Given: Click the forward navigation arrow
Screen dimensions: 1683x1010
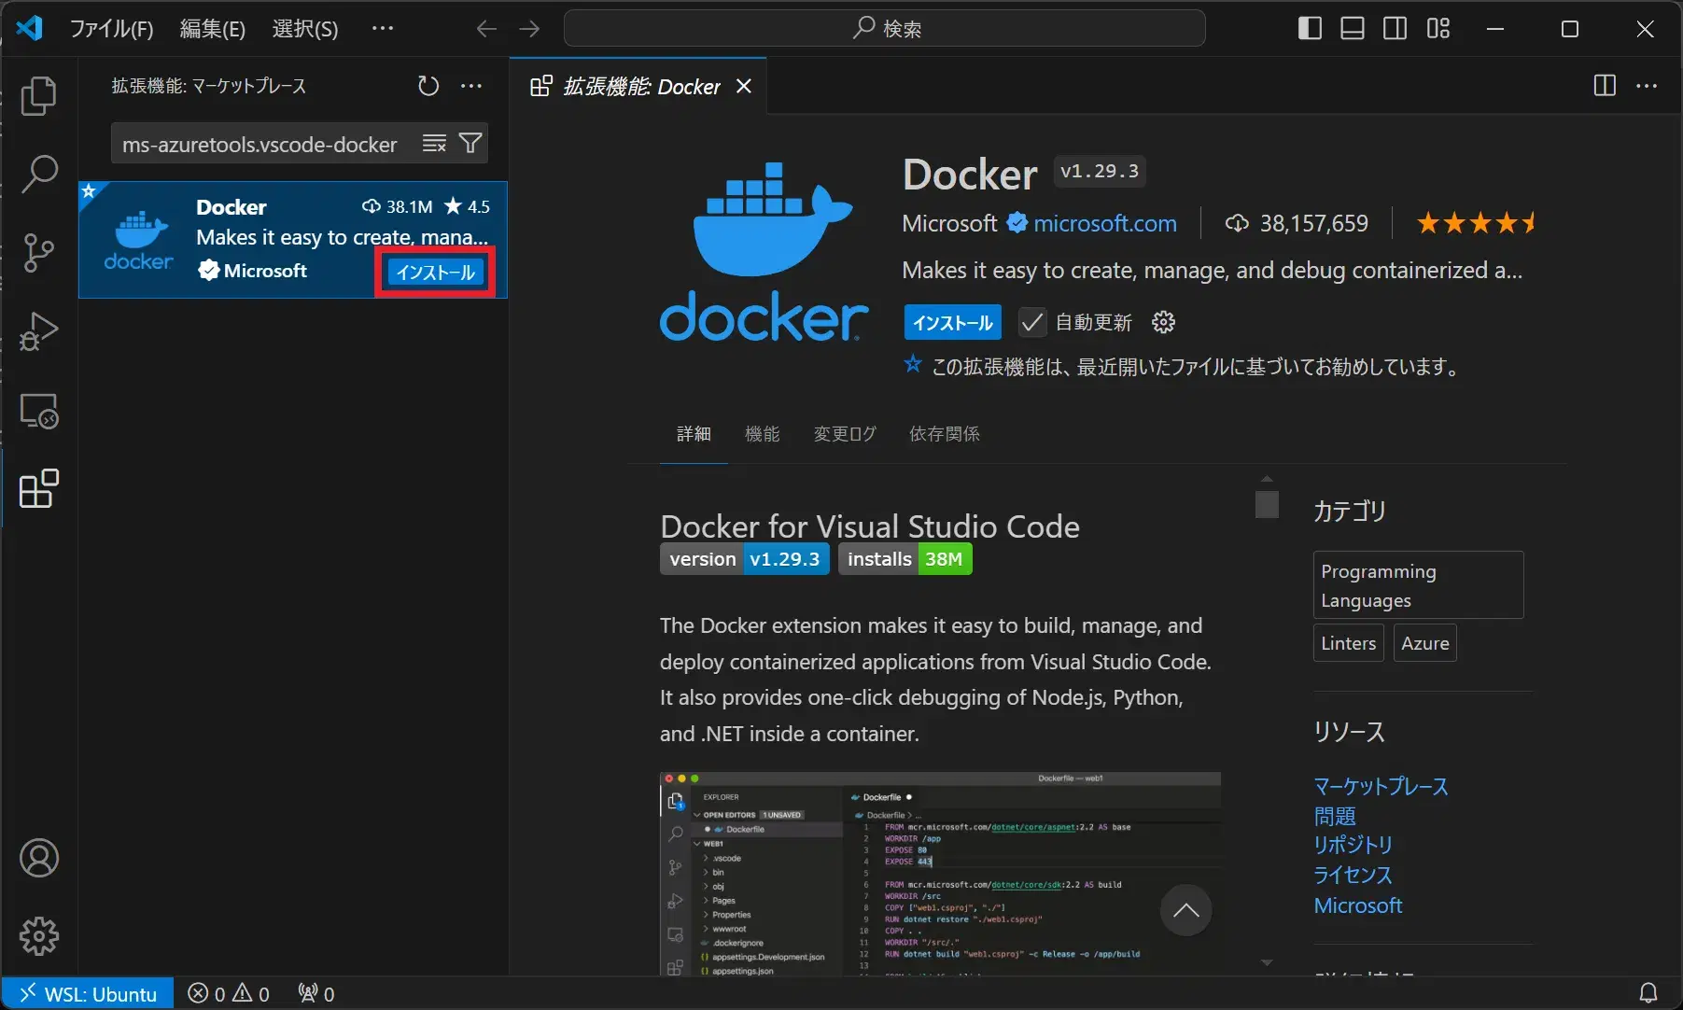Looking at the screenshot, I should pos(529,29).
